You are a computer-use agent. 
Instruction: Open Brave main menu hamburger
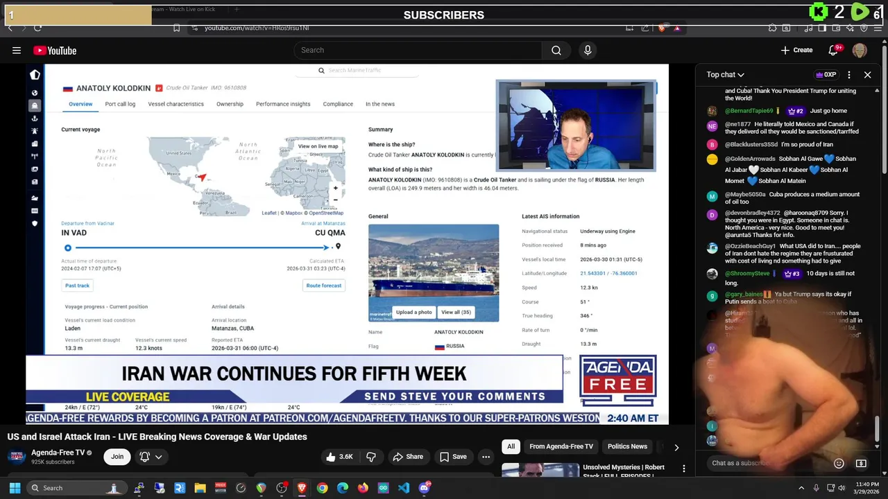pyautogui.click(x=878, y=28)
